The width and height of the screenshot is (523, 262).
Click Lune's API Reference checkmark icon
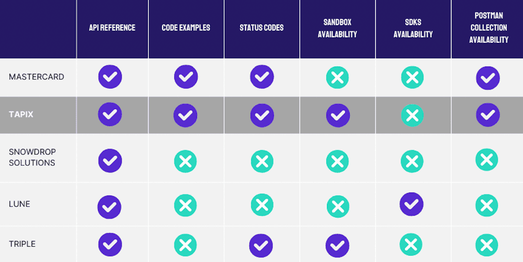[109, 207]
